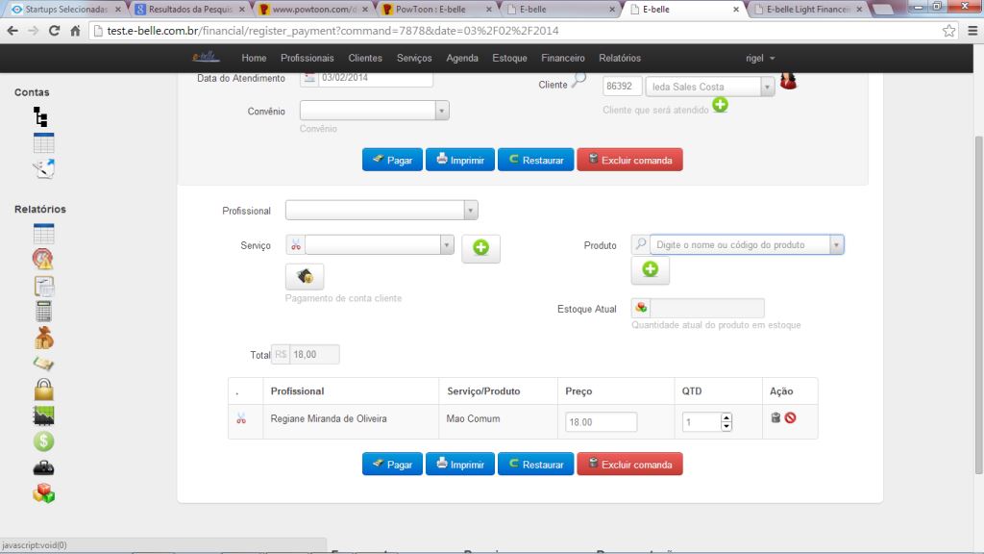Click the Pagamento de conta cliente icon button

305,277
